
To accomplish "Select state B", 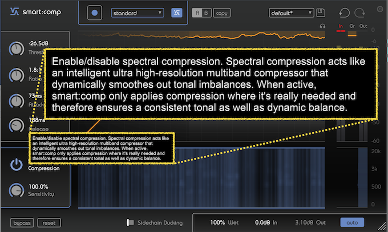I will (207, 13).
